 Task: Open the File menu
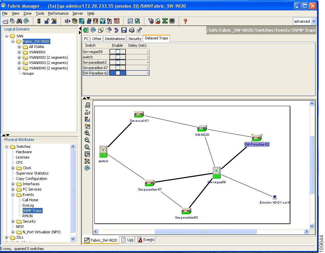click(x=5, y=13)
